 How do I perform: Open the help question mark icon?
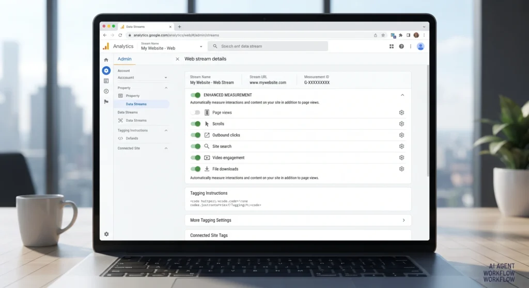401,46
